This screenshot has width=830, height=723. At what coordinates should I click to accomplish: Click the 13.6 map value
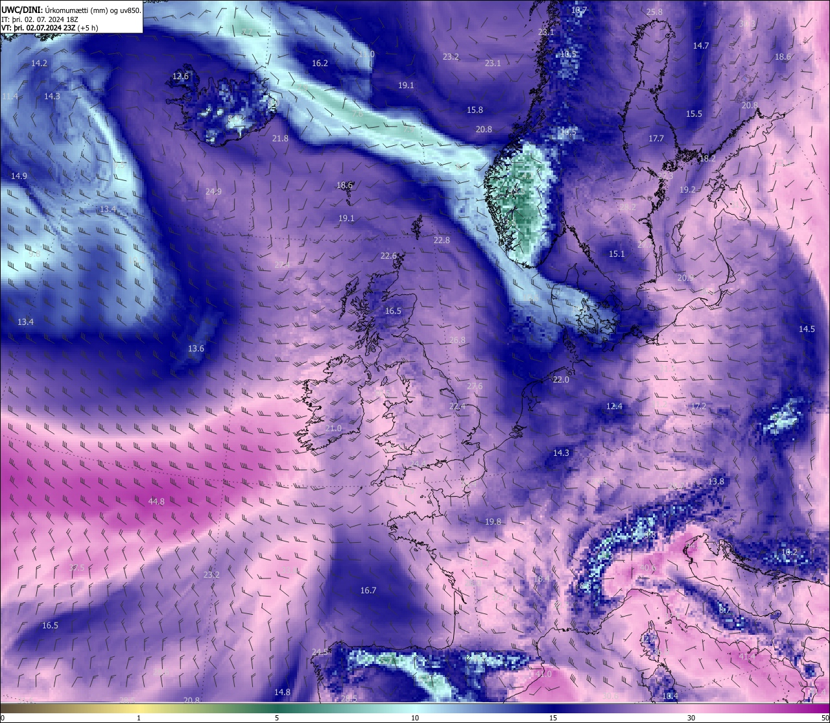coord(196,348)
